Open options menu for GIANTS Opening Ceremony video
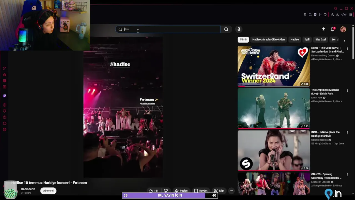Viewport: 355px width, 200px height. point(347,175)
